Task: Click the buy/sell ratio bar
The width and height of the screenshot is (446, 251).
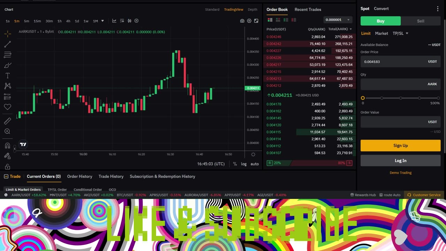Action: 310,163
